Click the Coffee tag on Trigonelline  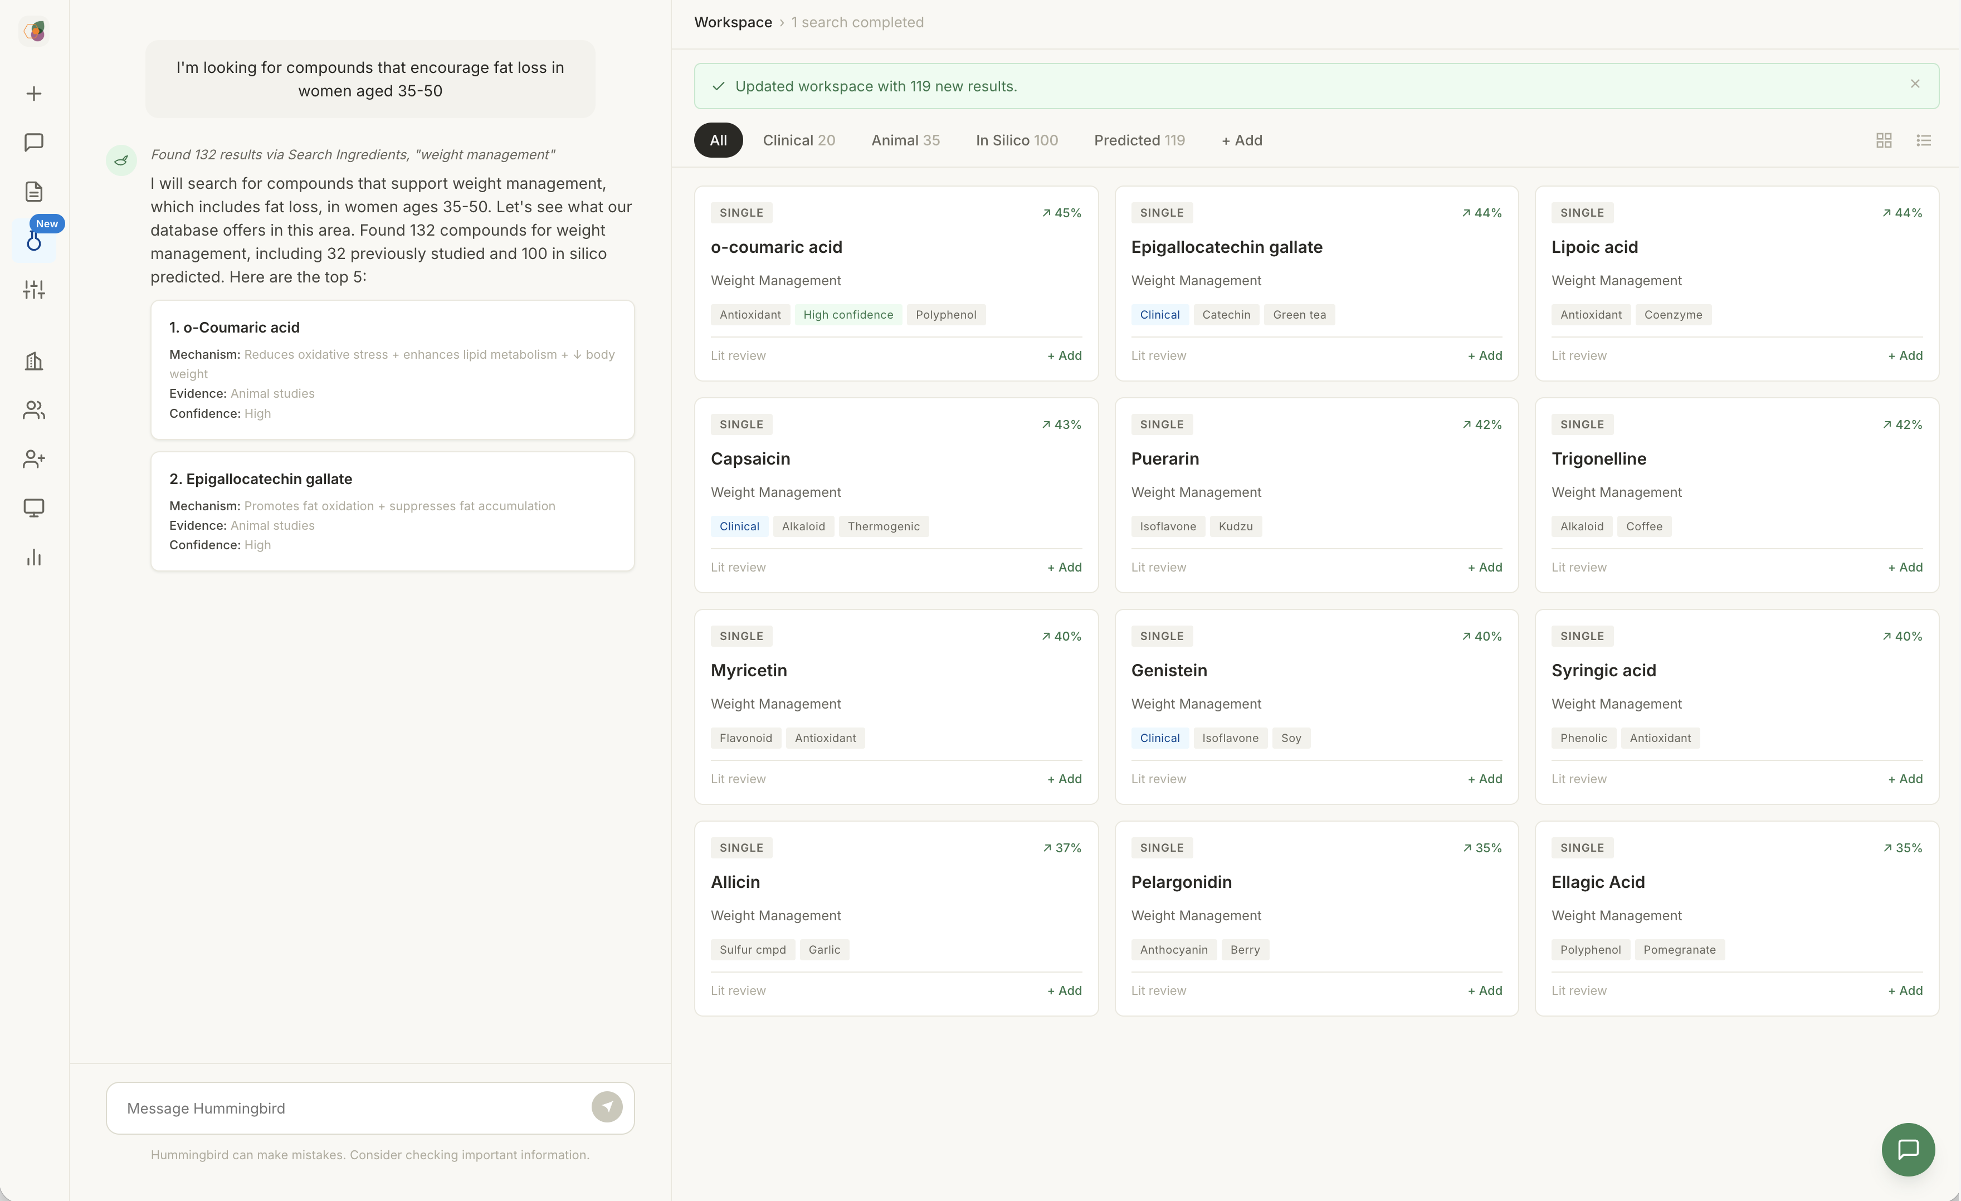point(1643,527)
